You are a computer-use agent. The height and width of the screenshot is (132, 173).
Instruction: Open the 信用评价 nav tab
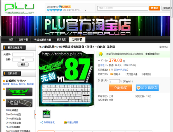24,40
